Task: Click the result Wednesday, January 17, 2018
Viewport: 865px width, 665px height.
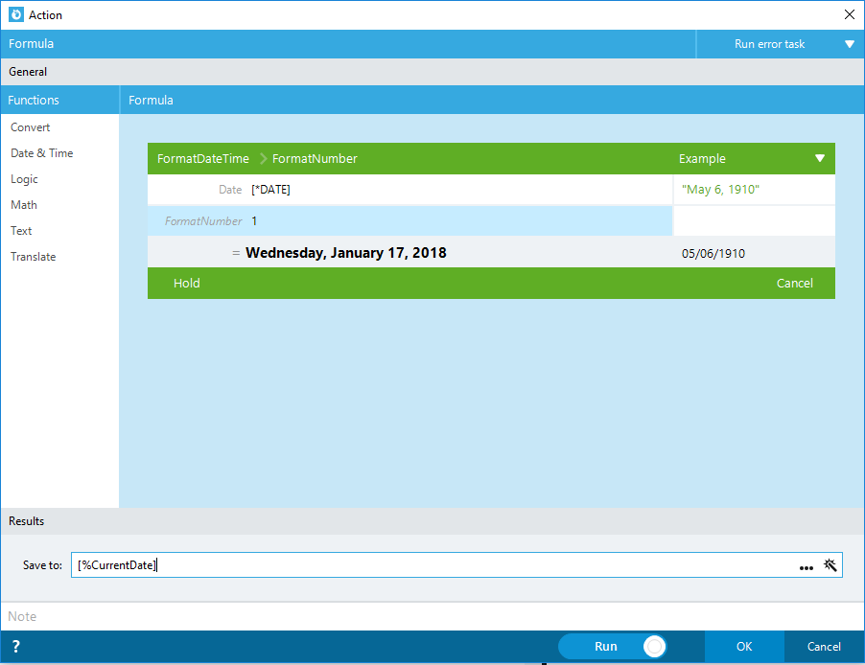Action: [346, 253]
